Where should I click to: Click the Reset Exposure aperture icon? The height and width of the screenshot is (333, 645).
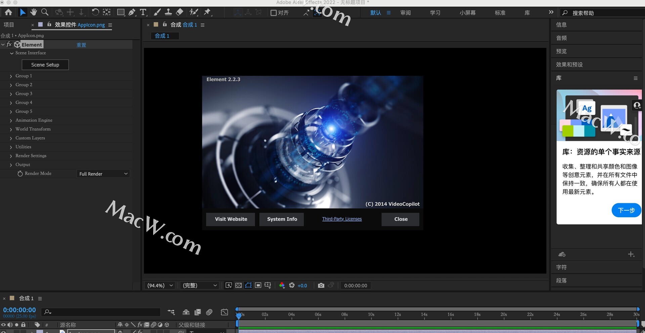292,285
